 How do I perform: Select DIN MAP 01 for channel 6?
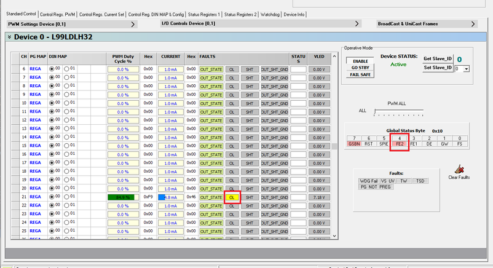[67, 69]
